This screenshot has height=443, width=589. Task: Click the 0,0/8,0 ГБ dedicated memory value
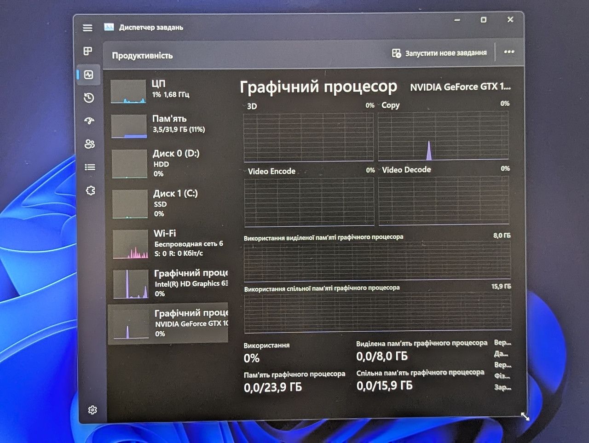382,356
